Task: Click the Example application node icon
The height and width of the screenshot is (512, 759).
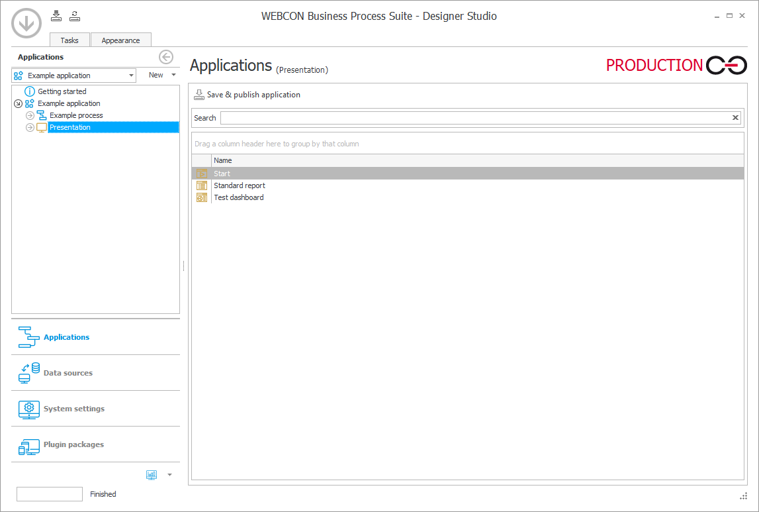Action: pos(30,103)
